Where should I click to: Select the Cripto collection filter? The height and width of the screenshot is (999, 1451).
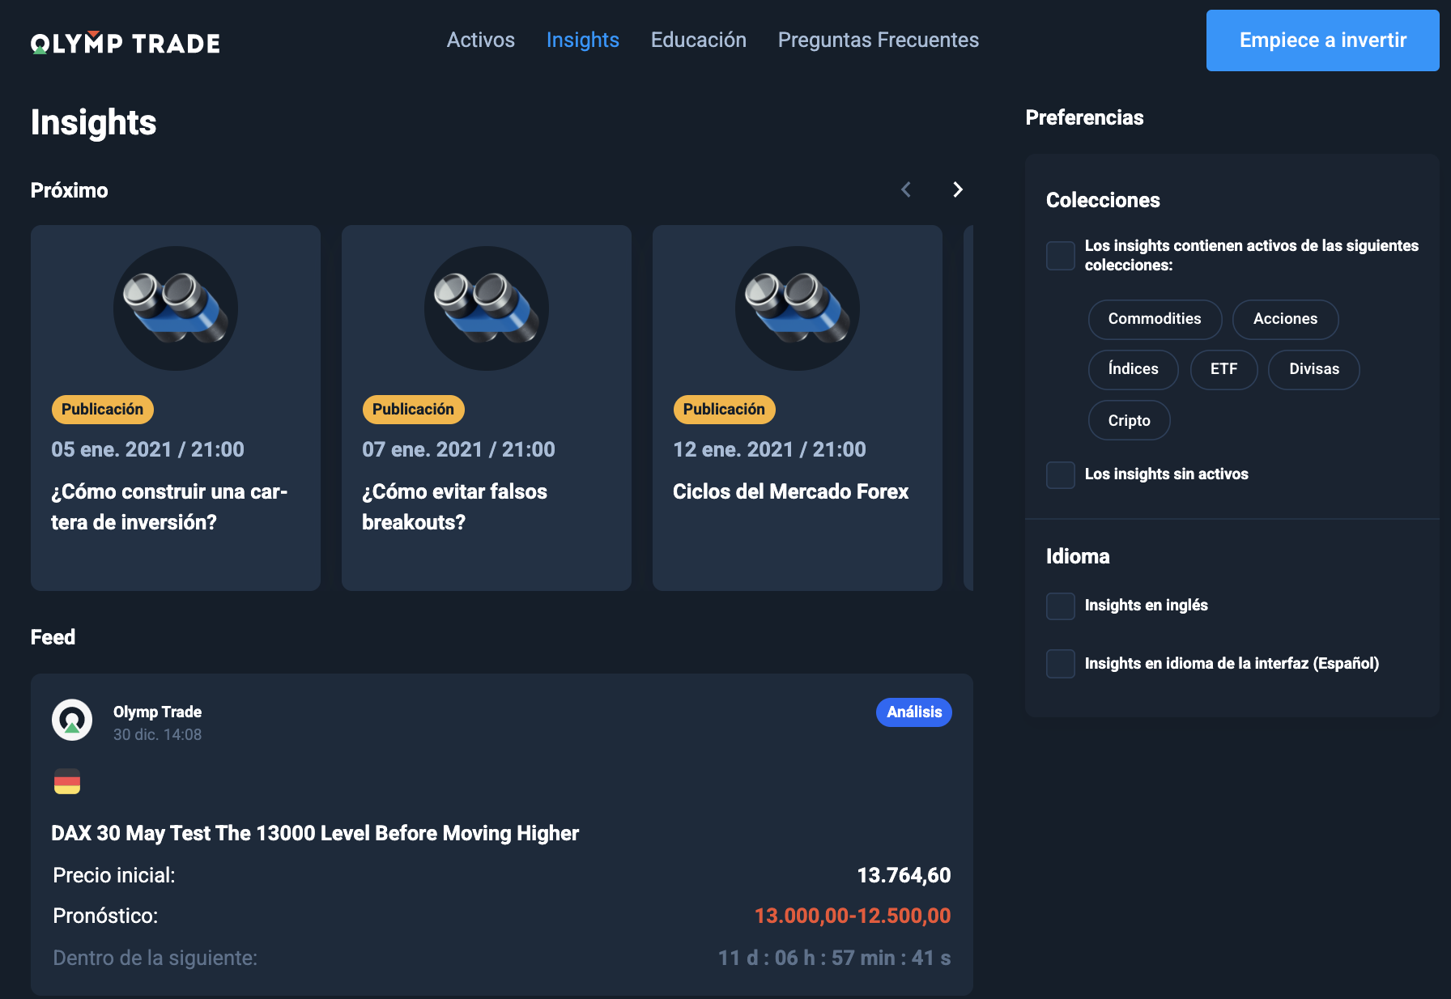coord(1129,420)
